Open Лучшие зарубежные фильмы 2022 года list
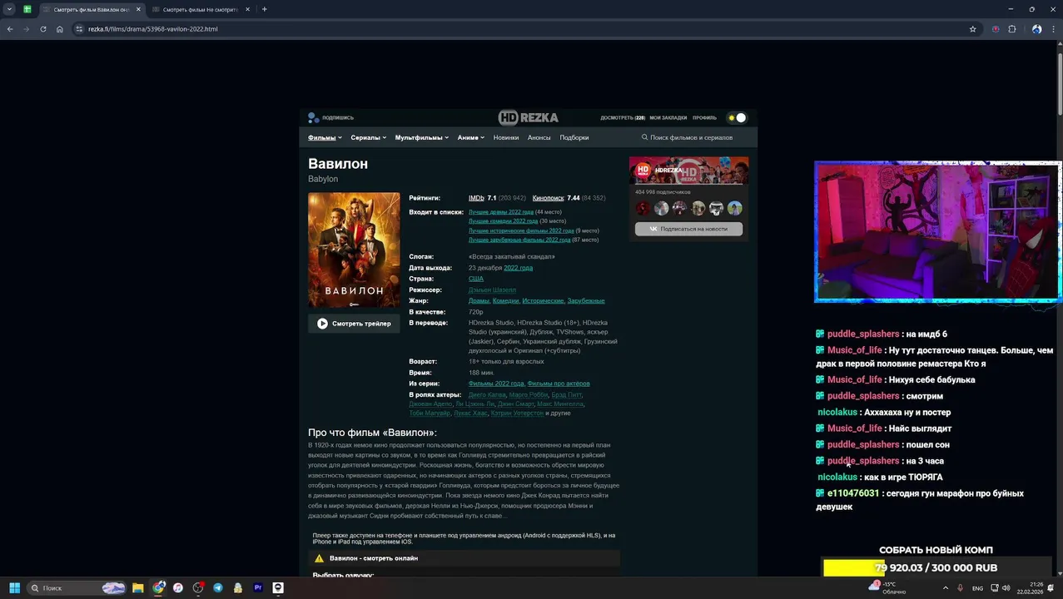Viewport: 1063px width, 599px height. (x=519, y=240)
